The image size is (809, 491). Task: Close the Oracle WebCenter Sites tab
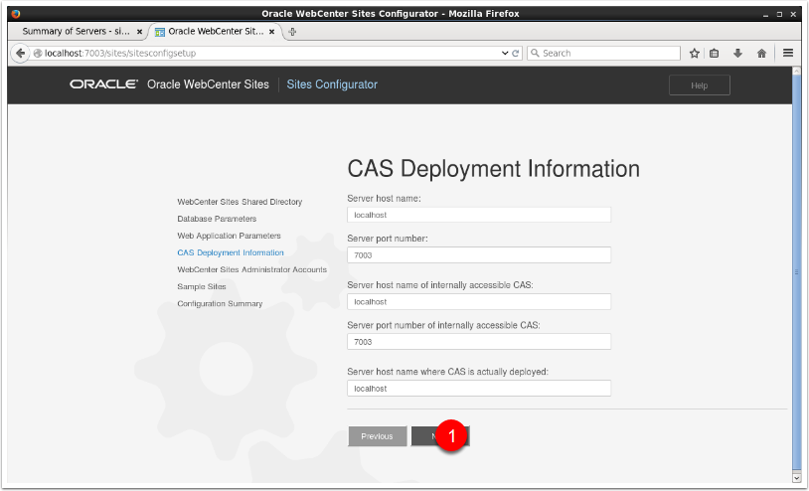pos(271,32)
